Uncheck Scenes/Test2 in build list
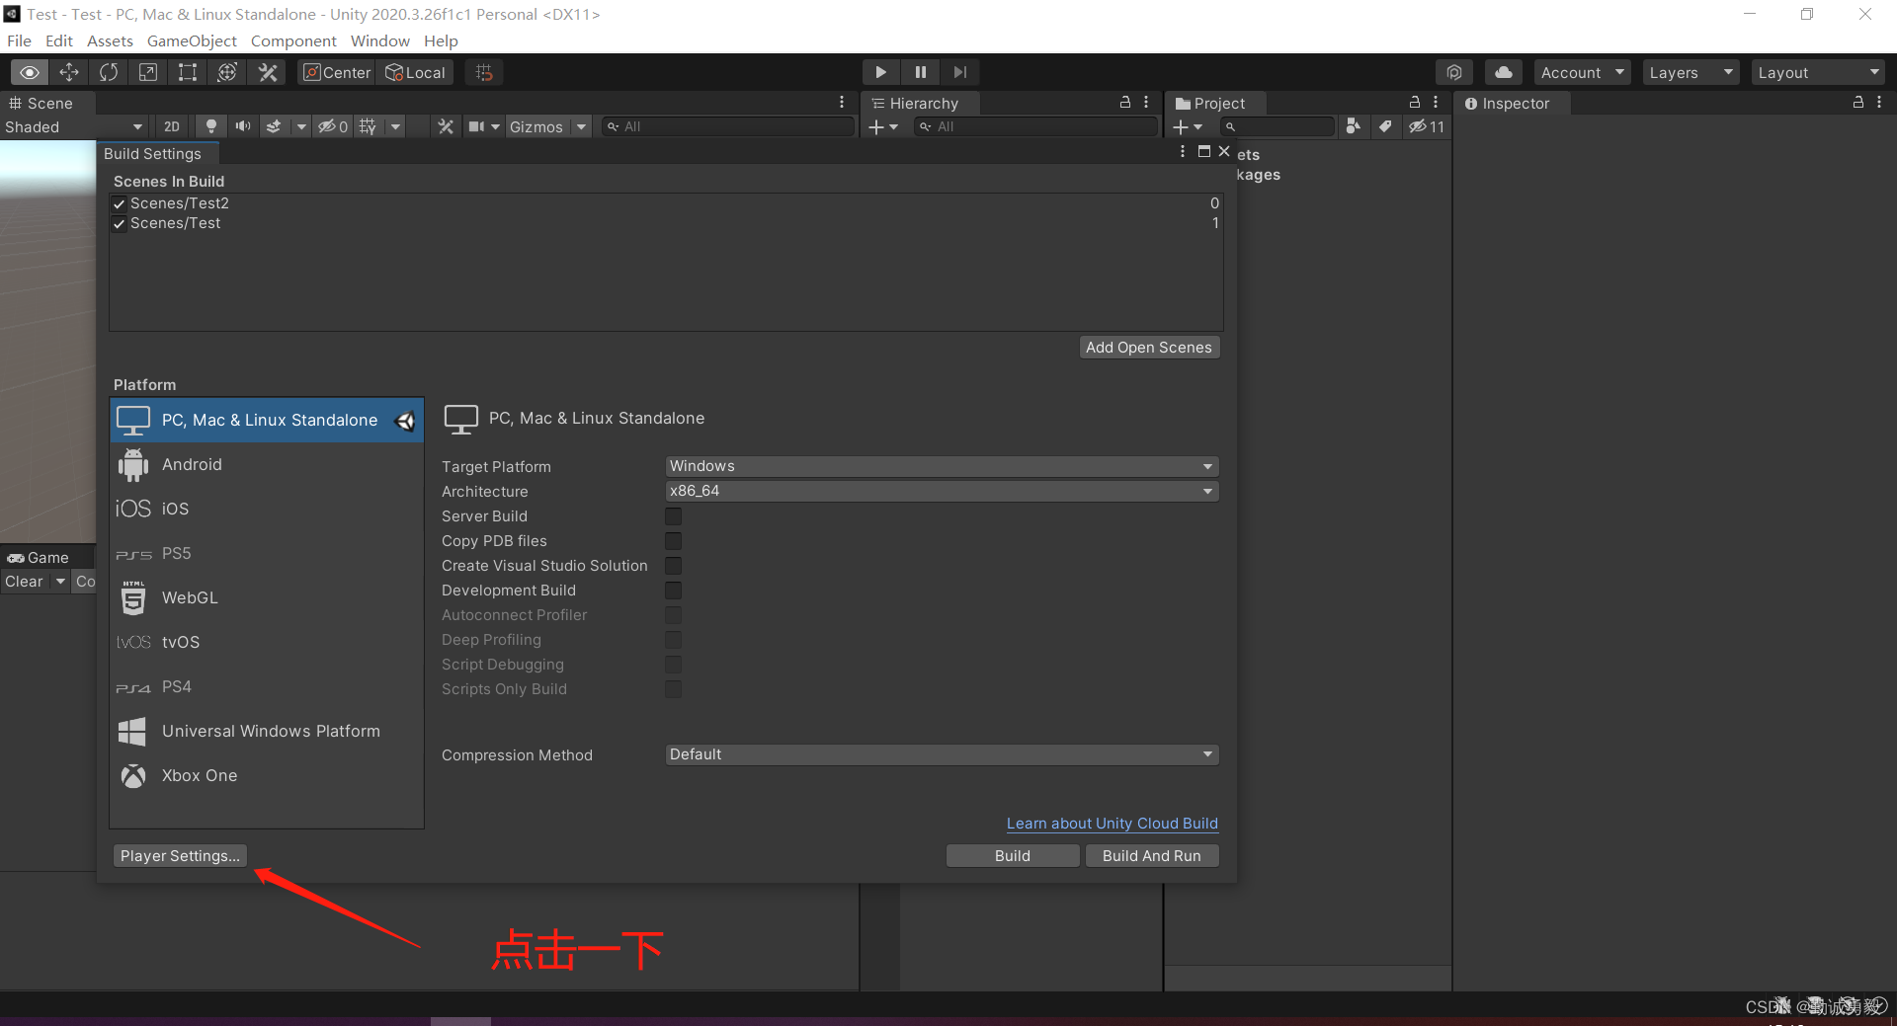 [120, 203]
